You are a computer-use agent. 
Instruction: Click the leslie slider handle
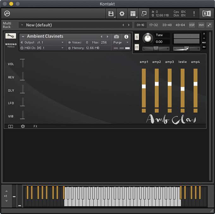[182, 89]
